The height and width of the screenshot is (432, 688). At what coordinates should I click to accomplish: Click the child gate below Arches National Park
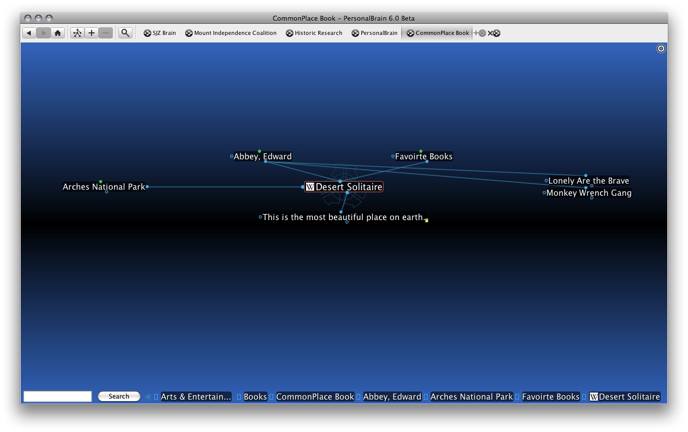coord(106,192)
